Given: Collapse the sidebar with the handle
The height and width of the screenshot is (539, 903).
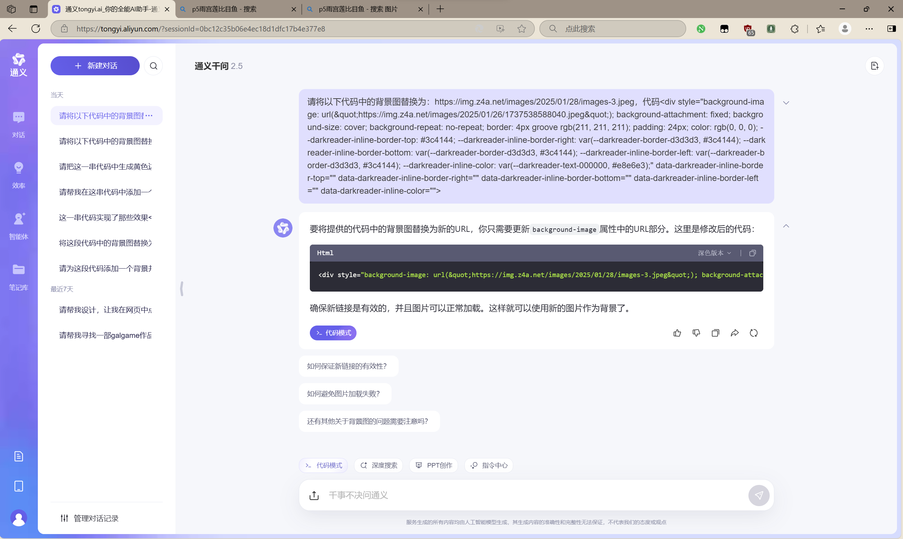Looking at the screenshot, I should 182,289.
